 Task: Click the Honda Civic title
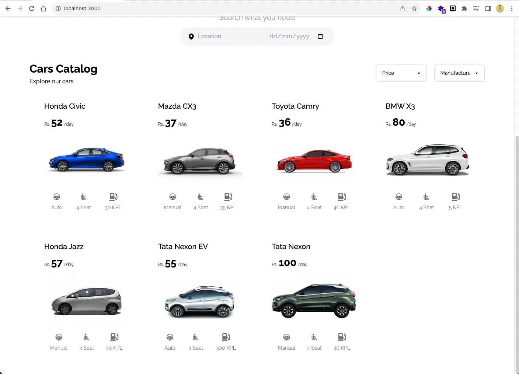65,106
